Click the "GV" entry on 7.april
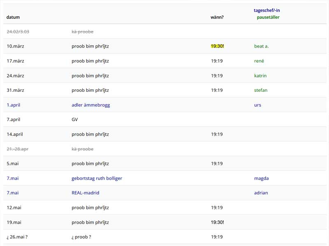329x246 pixels. click(x=74, y=120)
